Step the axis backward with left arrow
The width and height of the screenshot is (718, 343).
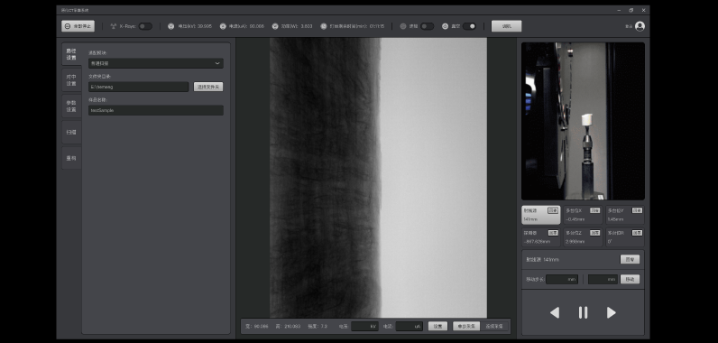click(x=555, y=312)
